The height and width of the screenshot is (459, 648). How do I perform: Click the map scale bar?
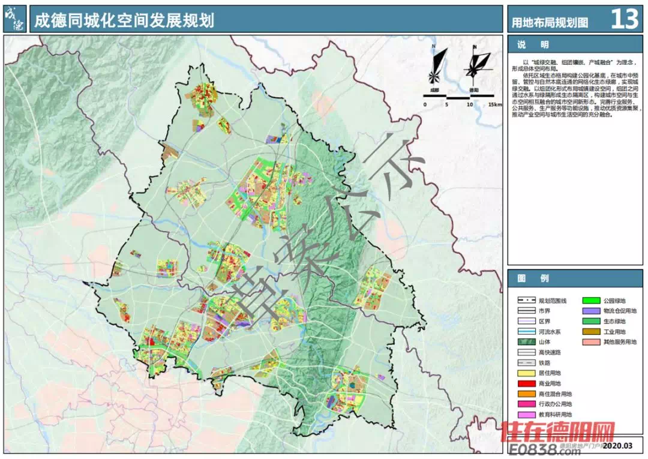(x=459, y=97)
